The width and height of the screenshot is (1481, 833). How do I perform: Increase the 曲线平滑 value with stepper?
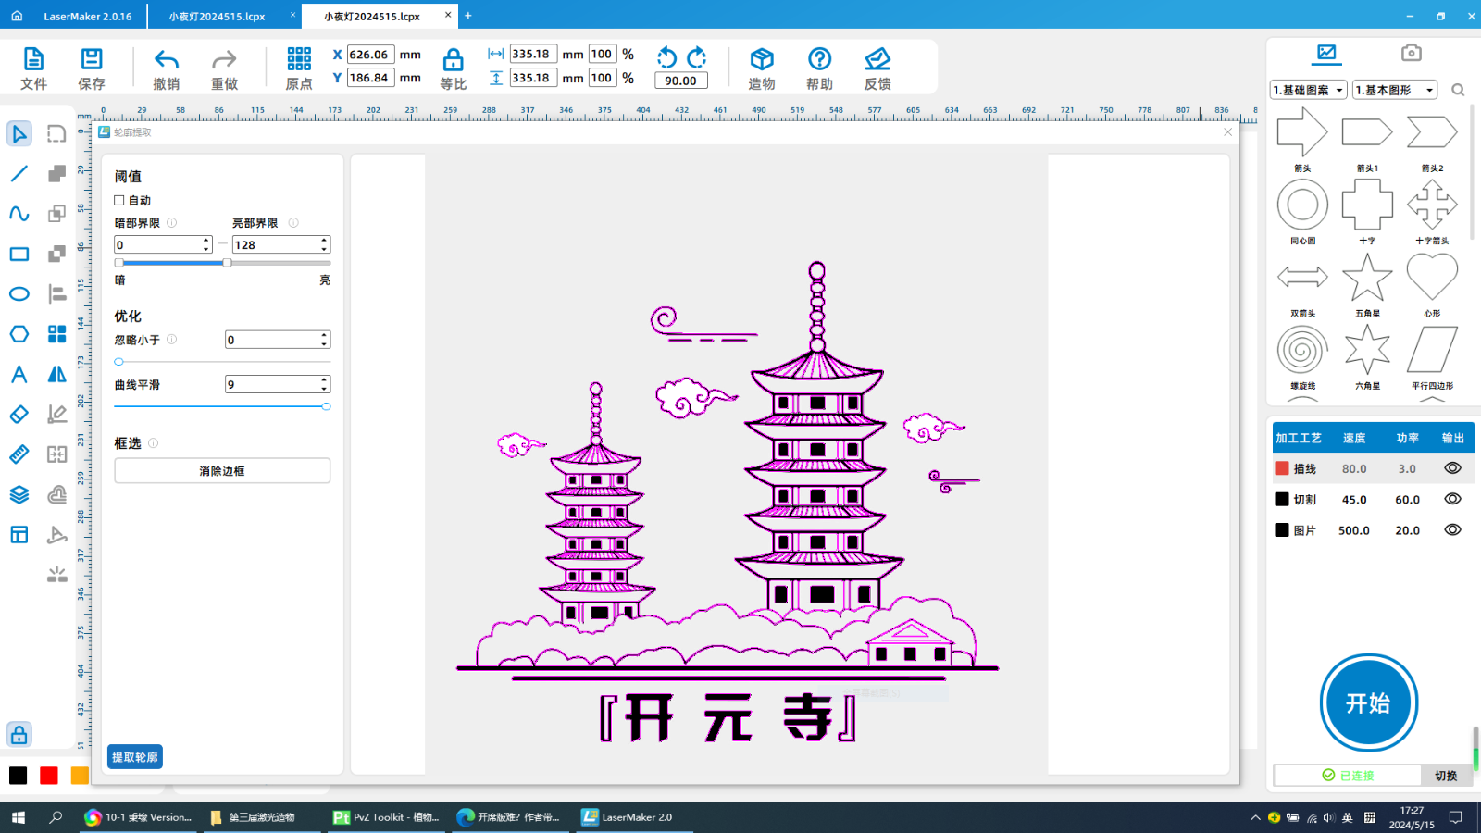324,379
